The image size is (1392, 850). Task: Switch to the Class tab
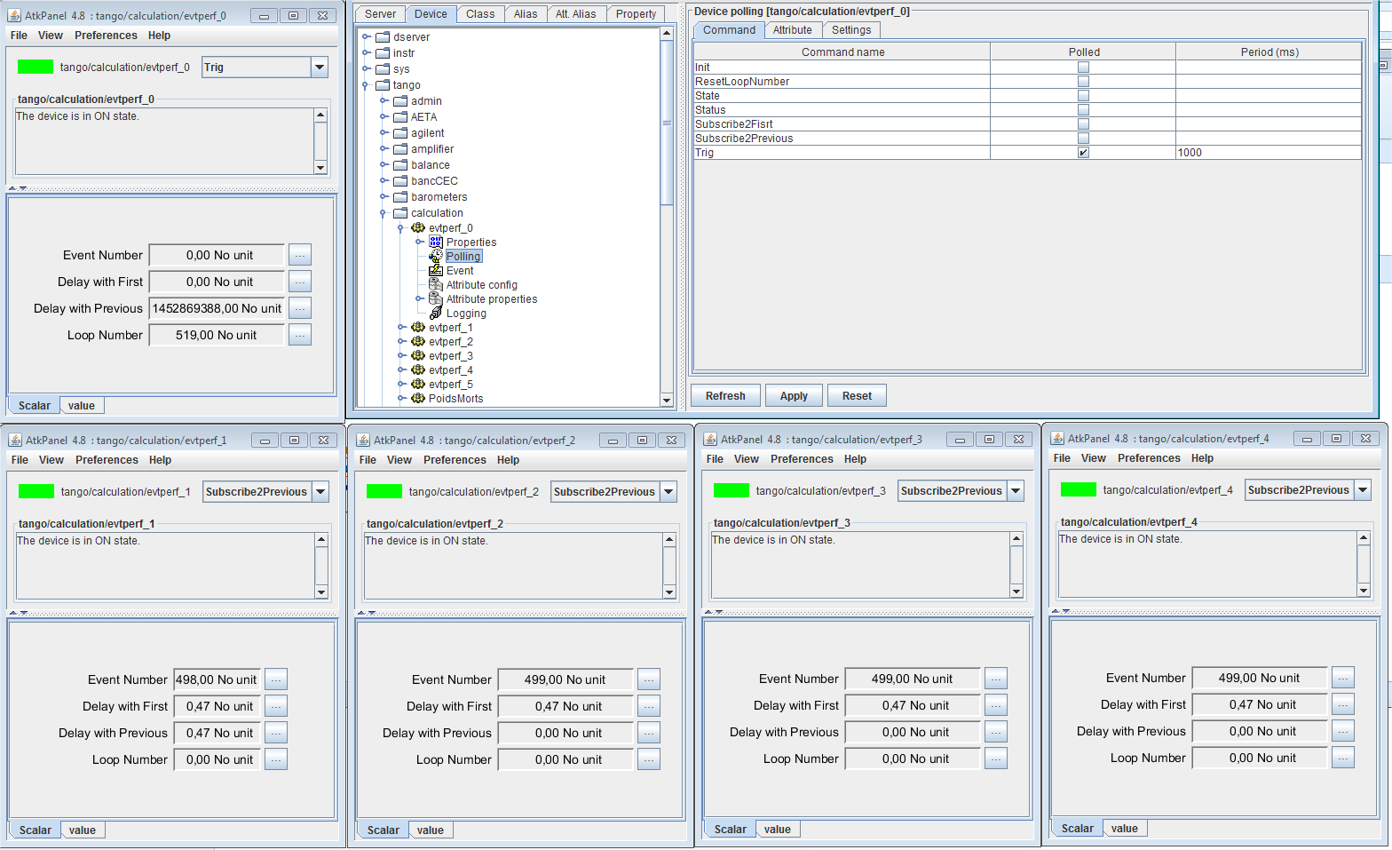click(x=480, y=14)
